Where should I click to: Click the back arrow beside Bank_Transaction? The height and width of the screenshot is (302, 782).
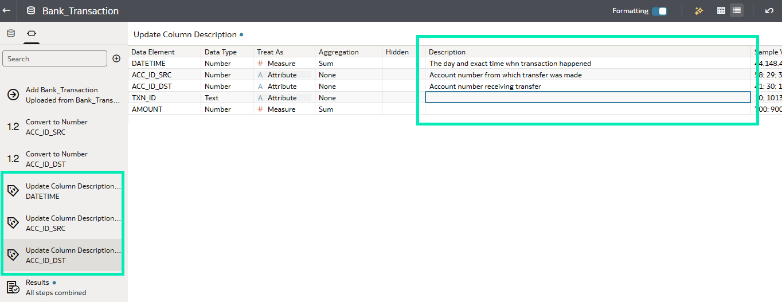click(x=7, y=10)
